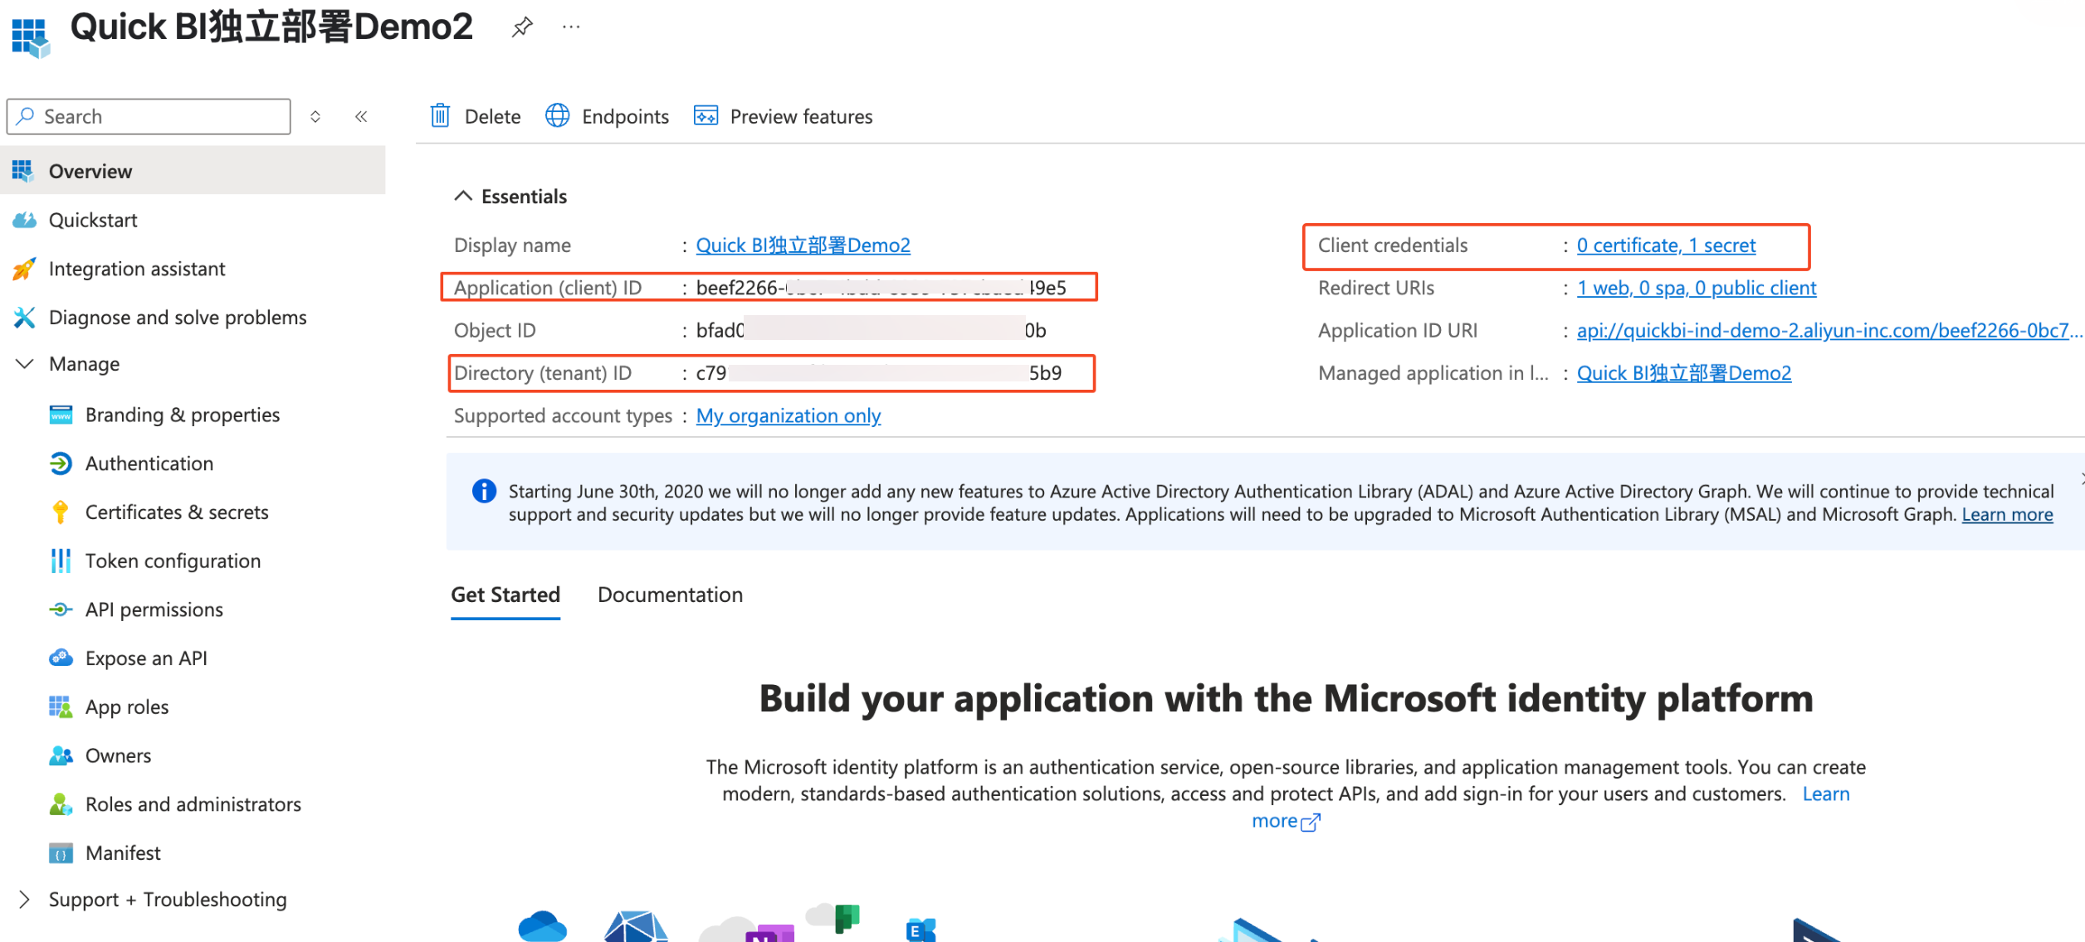Select the Get Started tab
The height and width of the screenshot is (942, 2085).
click(505, 595)
